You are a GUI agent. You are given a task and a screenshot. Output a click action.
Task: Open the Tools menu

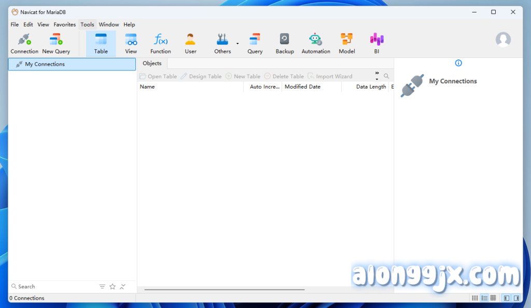click(87, 24)
